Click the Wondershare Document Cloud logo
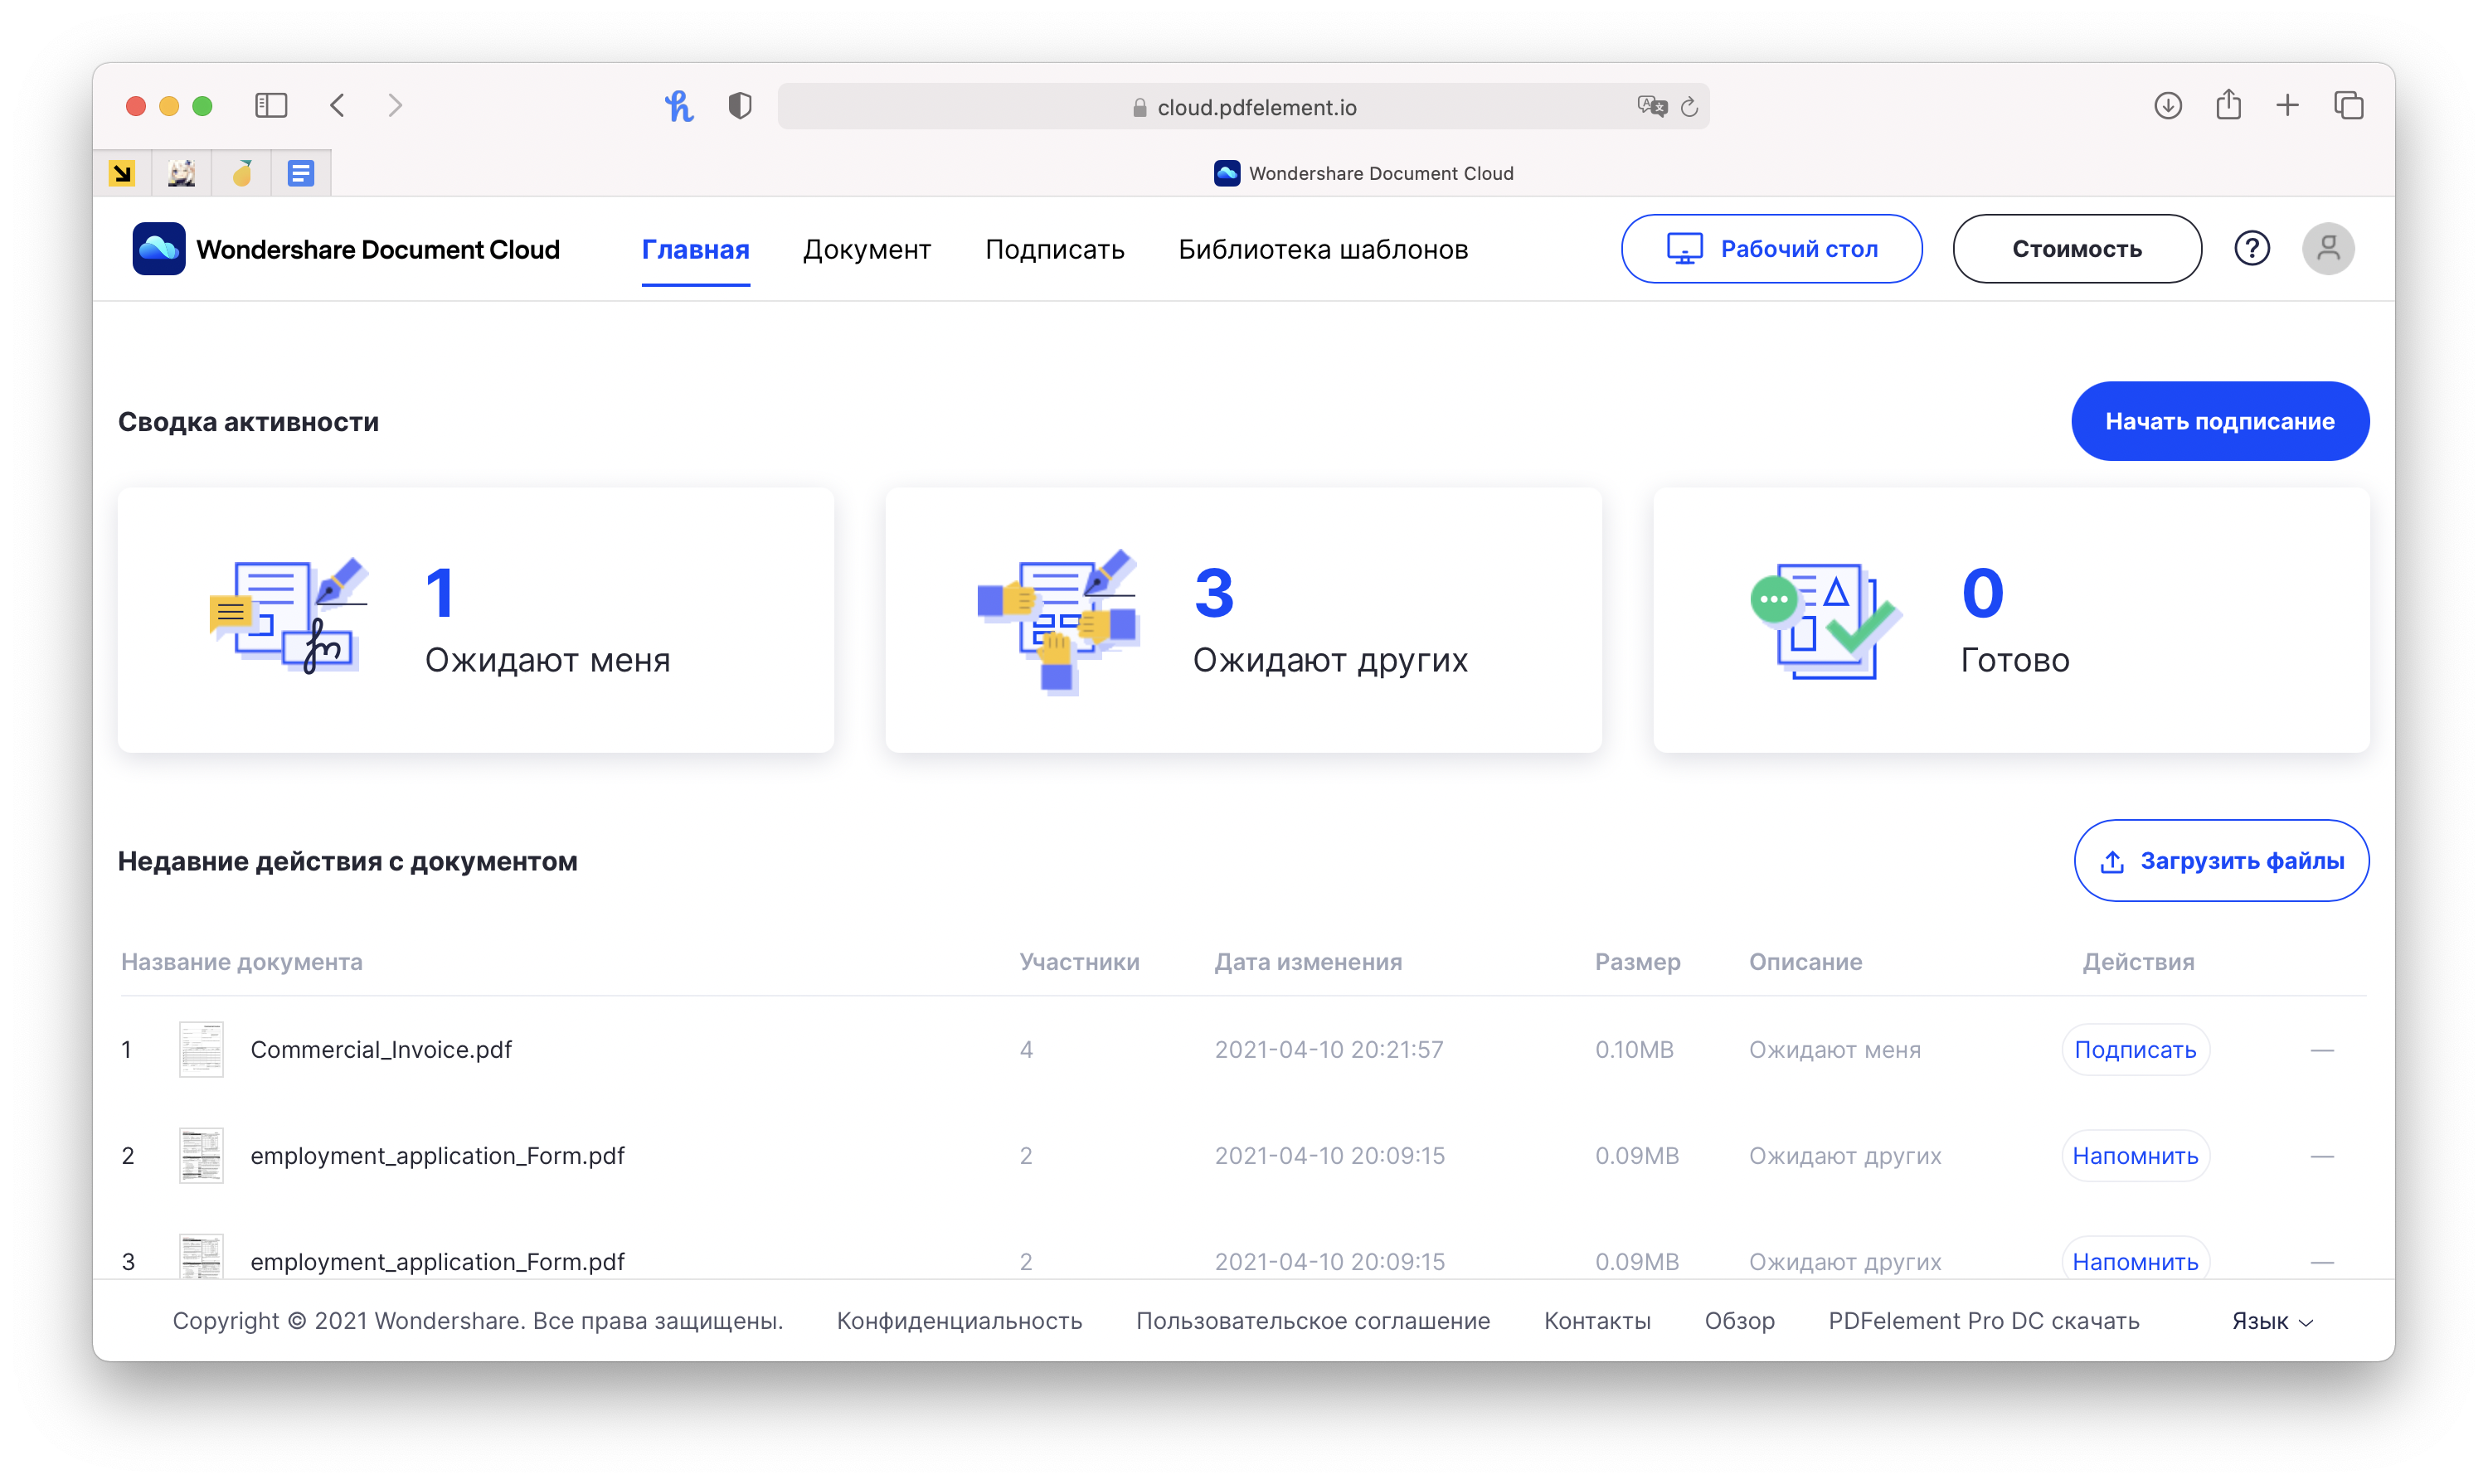The image size is (2488, 1484). pyautogui.click(x=158, y=248)
